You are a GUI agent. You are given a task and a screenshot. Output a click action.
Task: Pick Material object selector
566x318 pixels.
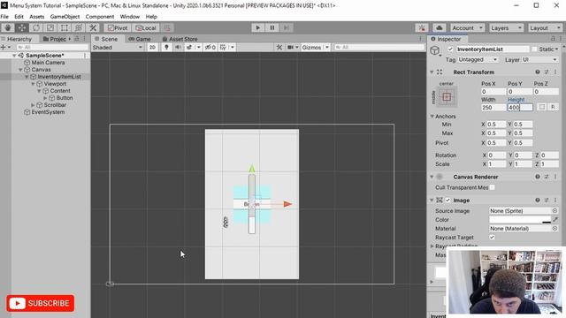555,228
